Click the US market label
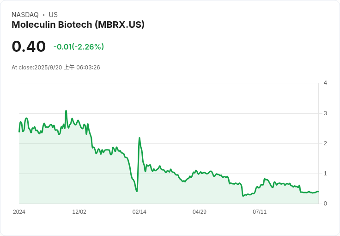 point(53,15)
